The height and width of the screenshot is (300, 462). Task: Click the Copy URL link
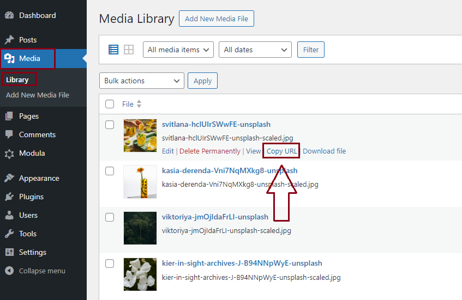[x=281, y=151]
